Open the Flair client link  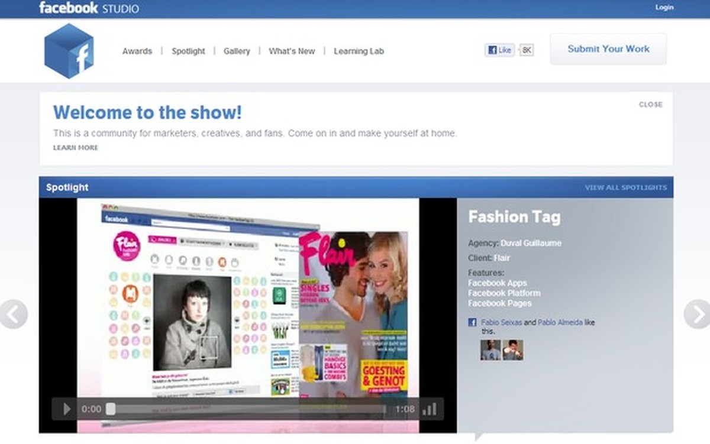[502, 258]
